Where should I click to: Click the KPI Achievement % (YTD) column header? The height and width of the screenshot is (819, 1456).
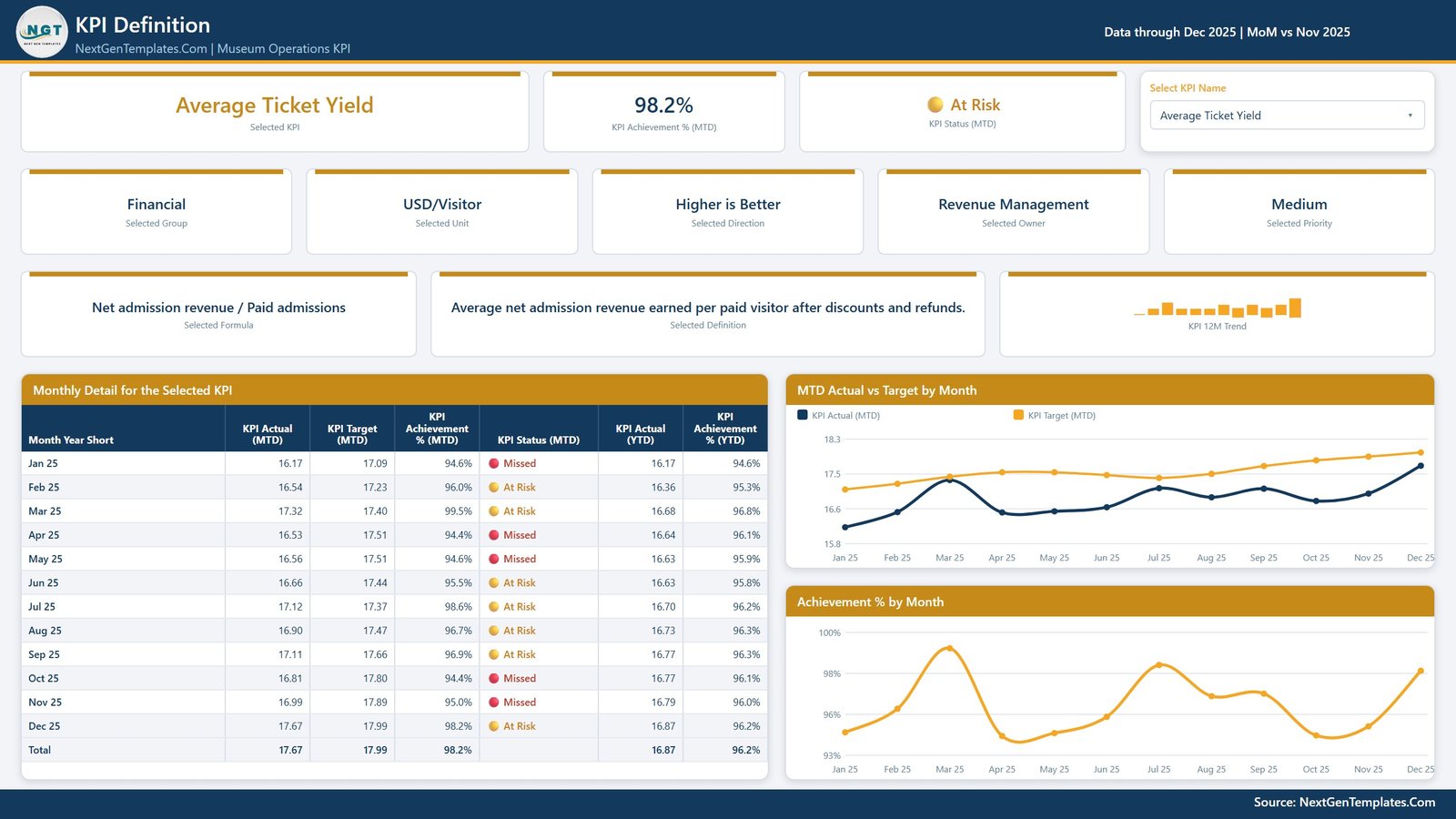click(725, 429)
